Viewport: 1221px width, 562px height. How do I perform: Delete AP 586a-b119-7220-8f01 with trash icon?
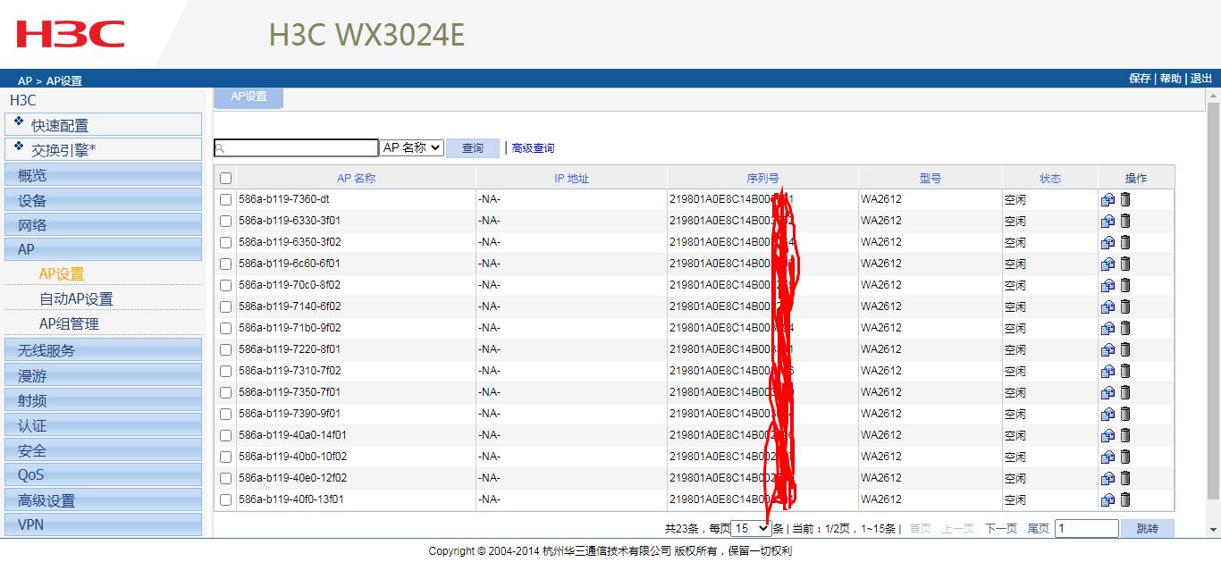(1125, 349)
